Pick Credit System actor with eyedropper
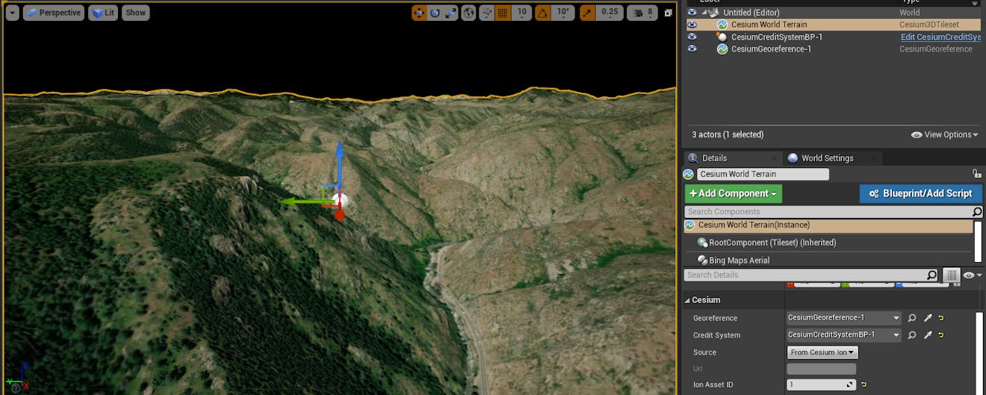986x395 pixels. click(927, 335)
